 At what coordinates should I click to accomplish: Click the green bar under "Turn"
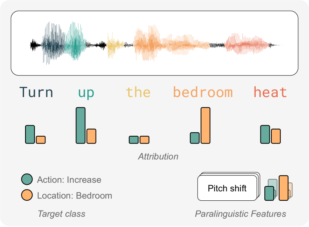30,134
